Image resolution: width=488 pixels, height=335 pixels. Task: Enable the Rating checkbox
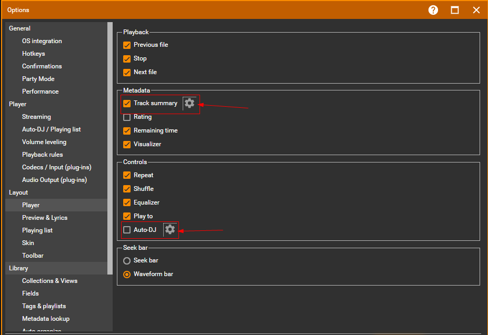127,117
